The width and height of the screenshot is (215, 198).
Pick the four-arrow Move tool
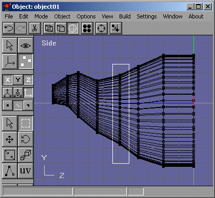[x=10, y=139]
